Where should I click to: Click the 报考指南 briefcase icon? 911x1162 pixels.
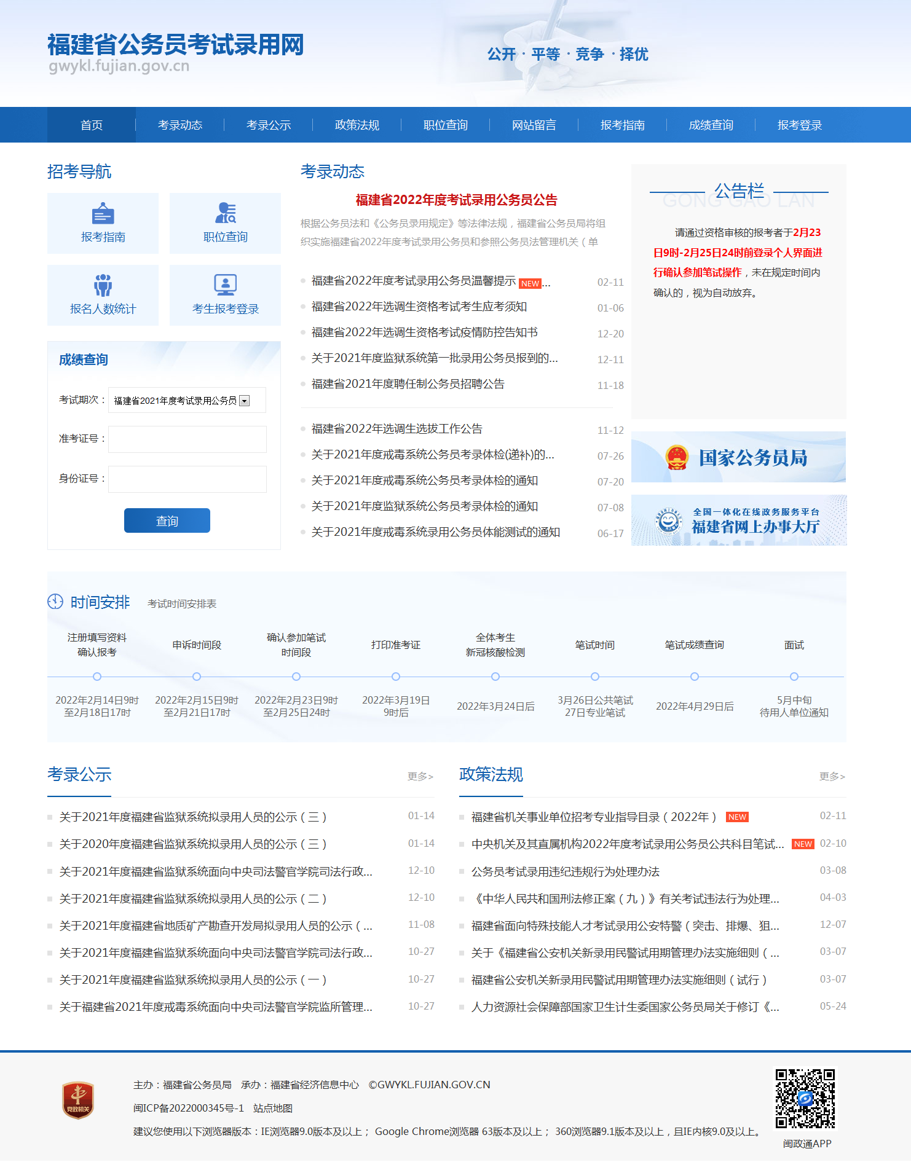click(x=103, y=214)
